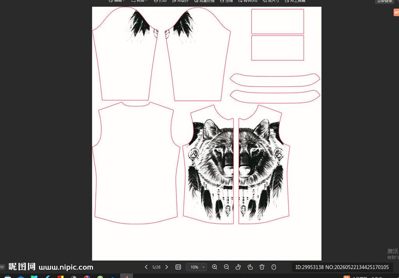
Task: Open the 批量处理 batch processing menu
Action: pyautogui.click(x=204, y=1)
